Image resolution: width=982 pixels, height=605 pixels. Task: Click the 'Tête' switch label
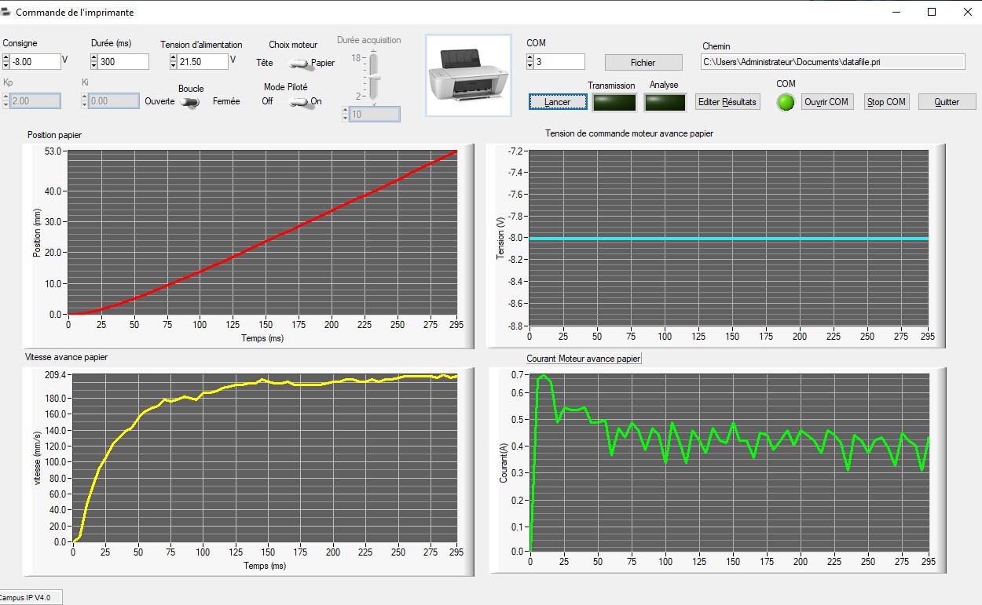[265, 63]
